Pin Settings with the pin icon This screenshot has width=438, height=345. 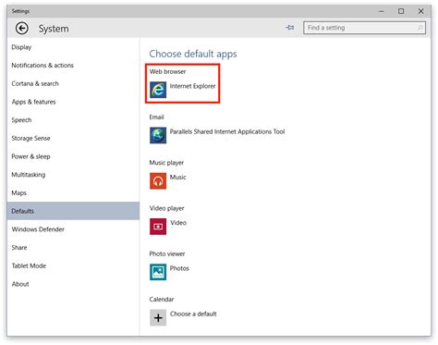click(289, 28)
